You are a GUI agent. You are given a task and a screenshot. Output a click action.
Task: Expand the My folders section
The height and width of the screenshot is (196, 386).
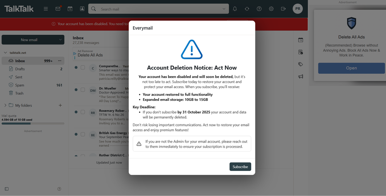click(5, 105)
